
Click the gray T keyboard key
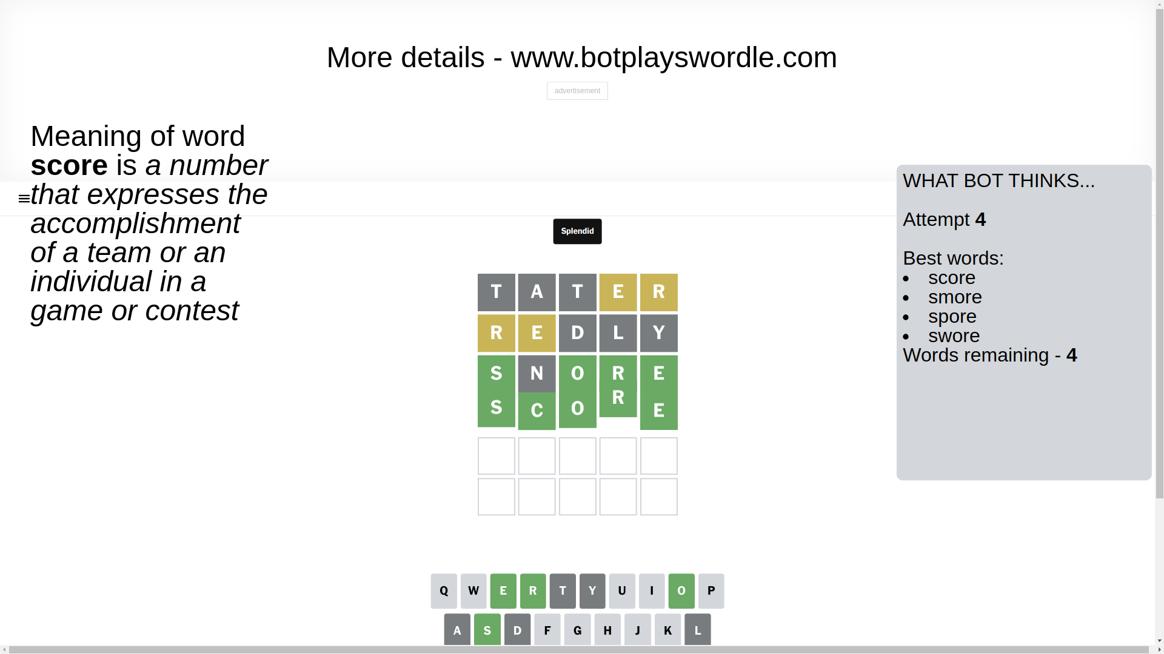[563, 591]
